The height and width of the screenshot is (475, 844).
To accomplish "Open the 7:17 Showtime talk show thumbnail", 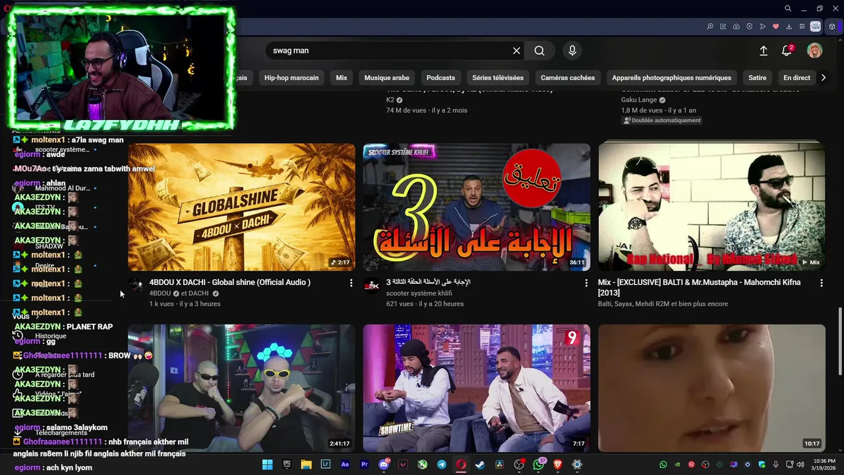I will 477,388.
